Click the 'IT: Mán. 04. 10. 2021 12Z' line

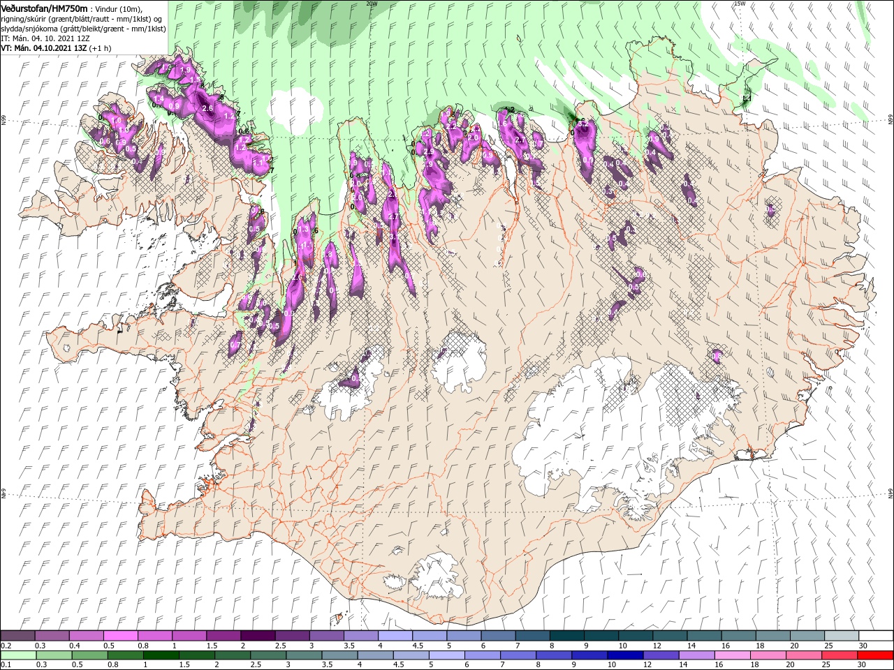(44, 38)
